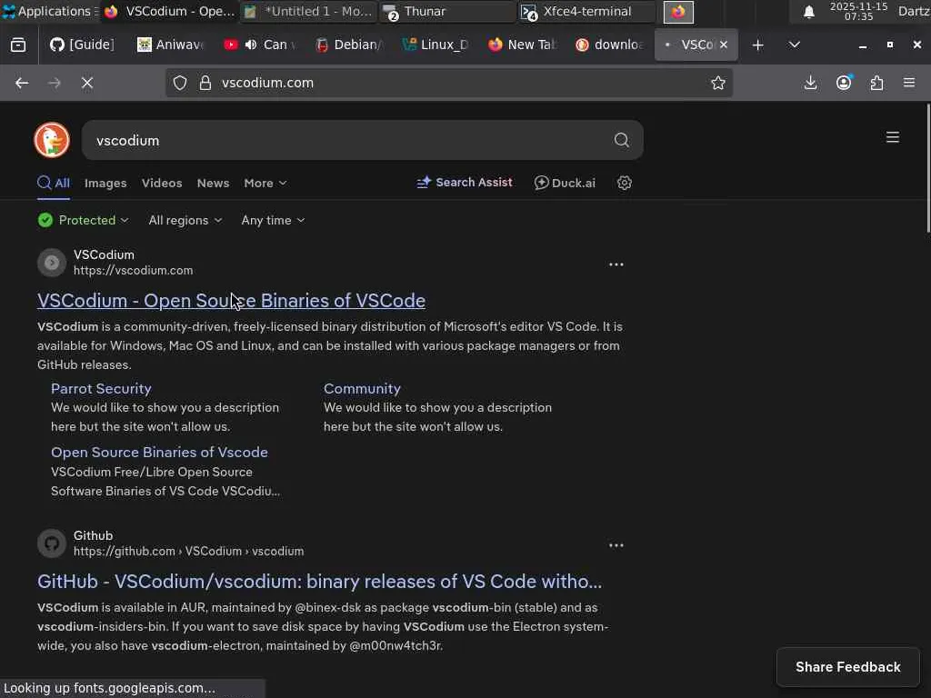
Task: Expand the Protected safe search dropdown
Action: 84,220
